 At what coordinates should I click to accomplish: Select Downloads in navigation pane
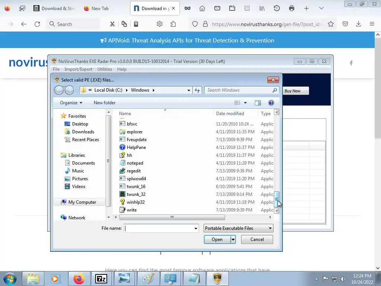tap(83, 132)
